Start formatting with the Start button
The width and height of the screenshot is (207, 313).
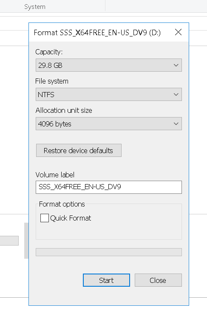click(x=106, y=280)
